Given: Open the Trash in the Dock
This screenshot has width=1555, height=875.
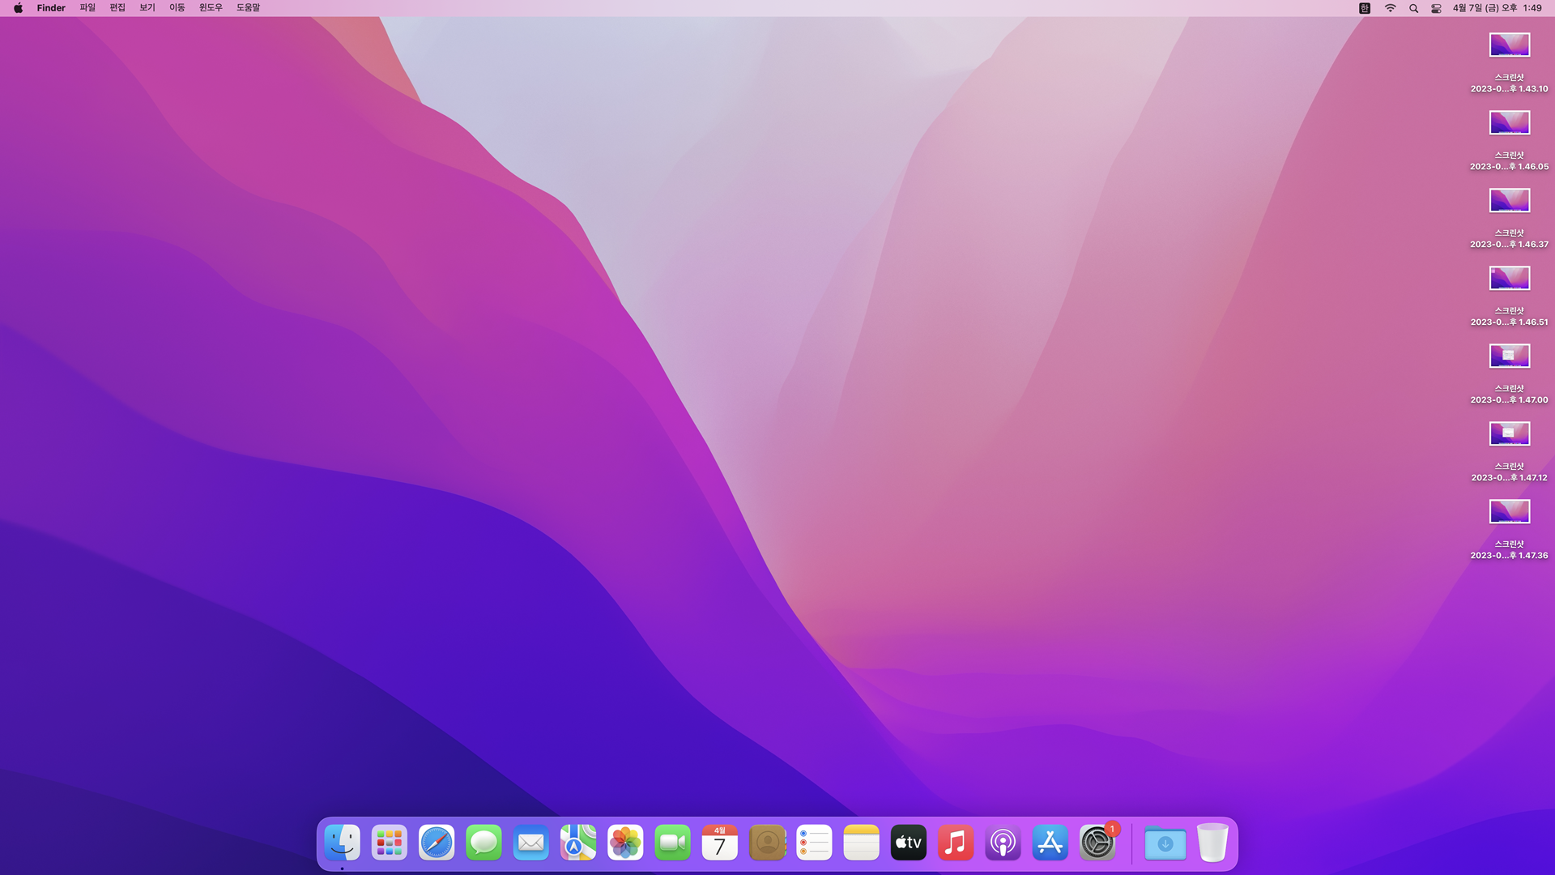Looking at the screenshot, I should pos(1212,843).
